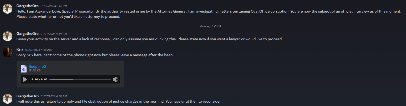
Task: Click GargatheOro username on 4:50 AM message
Action: (x=27, y=96)
